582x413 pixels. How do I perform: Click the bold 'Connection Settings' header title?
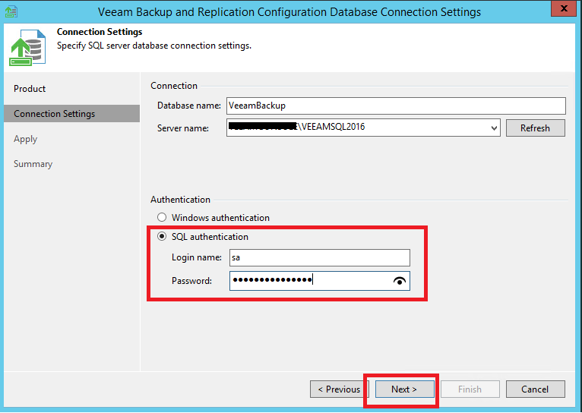(100, 32)
